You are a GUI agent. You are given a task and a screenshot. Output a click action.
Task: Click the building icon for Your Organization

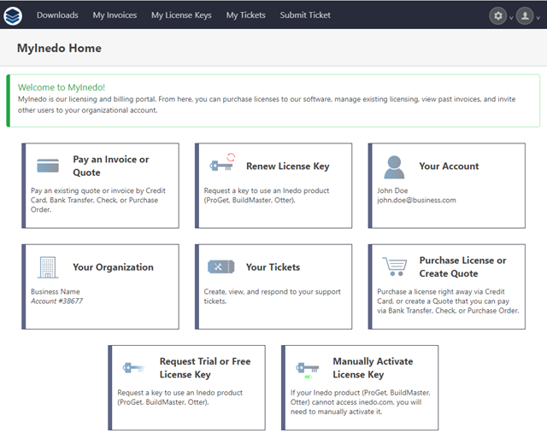[x=48, y=267]
